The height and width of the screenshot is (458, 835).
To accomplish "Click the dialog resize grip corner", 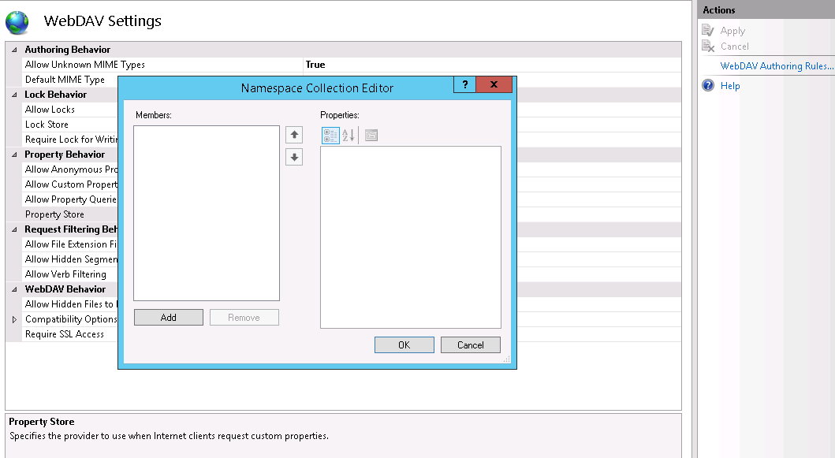I will point(506,359).
